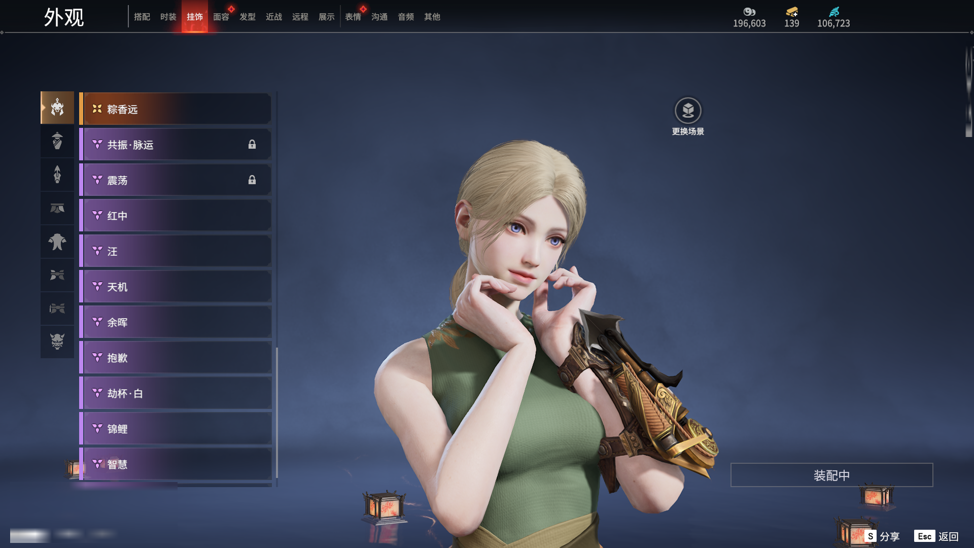The width and height of the screenshot is (974, 548).
Task: Select the 共振·脉运 accessory item
Action: pyautogui.click(x=175, y=144)
